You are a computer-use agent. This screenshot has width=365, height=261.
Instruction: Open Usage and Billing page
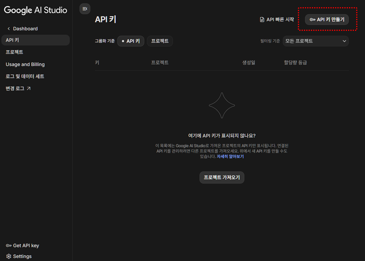point(25,64)
